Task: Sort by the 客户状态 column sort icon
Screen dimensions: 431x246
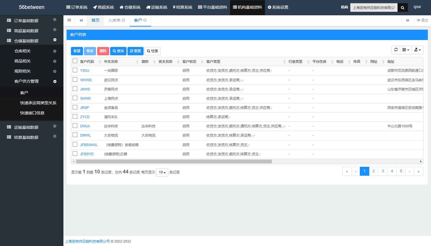Action: coord(202,62)
